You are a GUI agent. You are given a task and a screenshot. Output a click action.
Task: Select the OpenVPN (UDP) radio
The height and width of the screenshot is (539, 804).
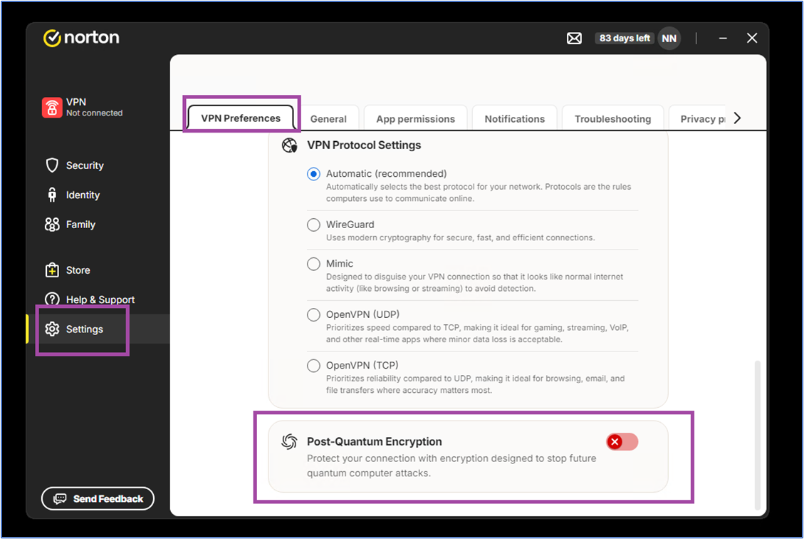(313, 314)
